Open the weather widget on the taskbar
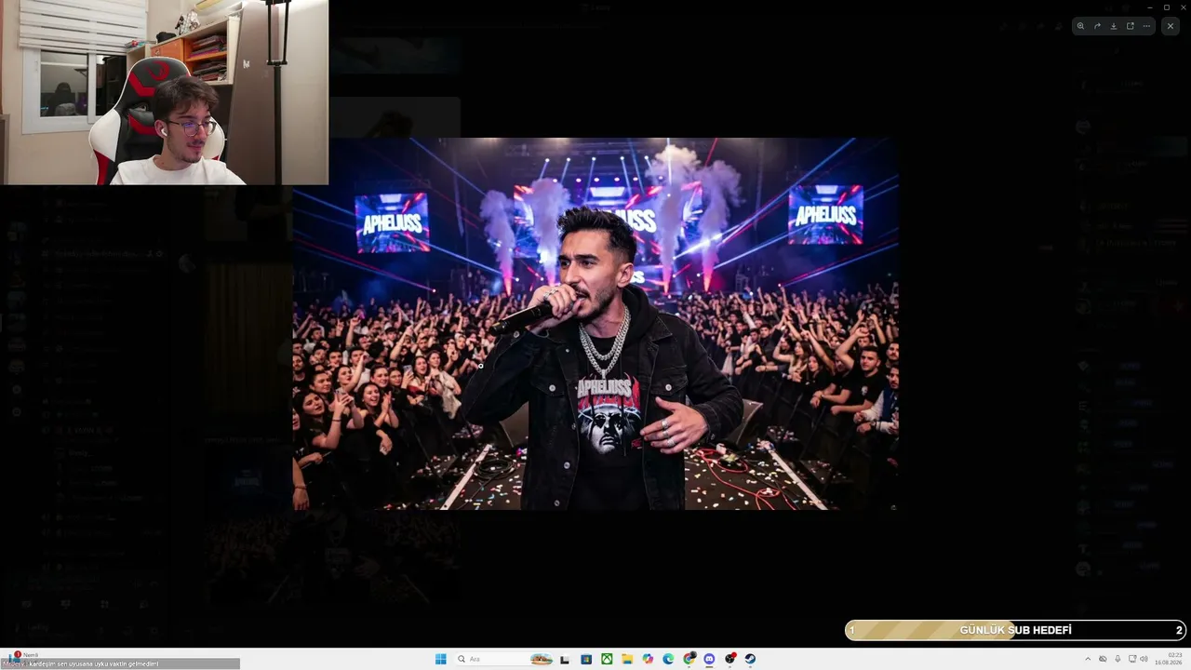The height and width of the screenshot is (670, 1191). (x=21, y=659)
